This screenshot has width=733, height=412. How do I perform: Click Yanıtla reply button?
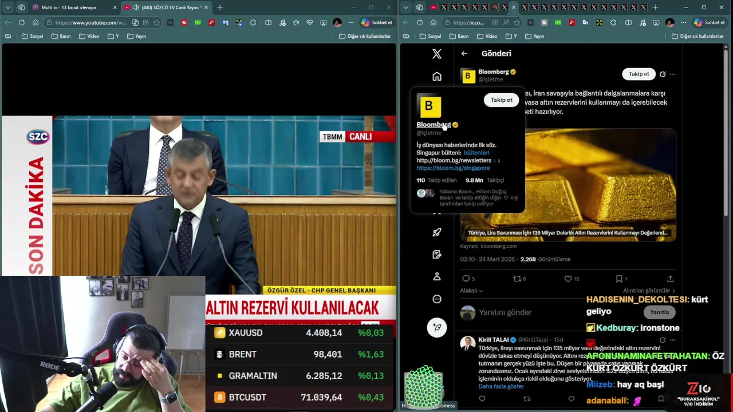coord(659,312)
